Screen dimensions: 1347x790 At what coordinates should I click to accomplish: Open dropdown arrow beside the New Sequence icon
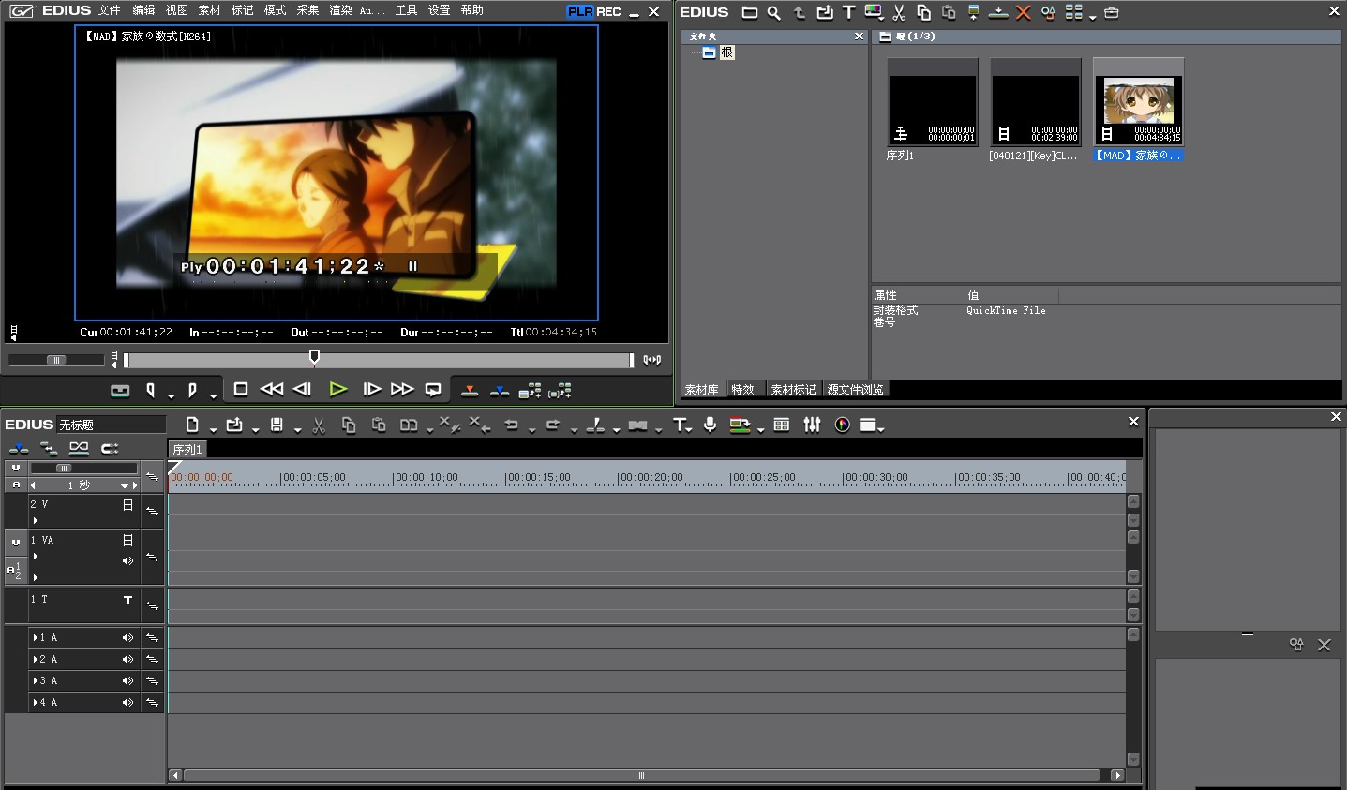pos(213,428)
